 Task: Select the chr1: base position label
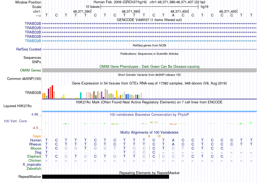(37, 11)
